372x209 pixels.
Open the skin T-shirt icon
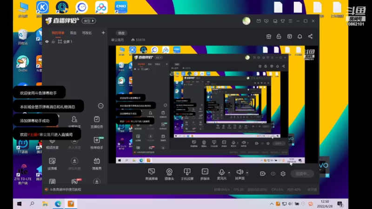283,21
